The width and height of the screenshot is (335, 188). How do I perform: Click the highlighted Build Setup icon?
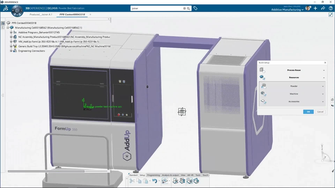189,181
